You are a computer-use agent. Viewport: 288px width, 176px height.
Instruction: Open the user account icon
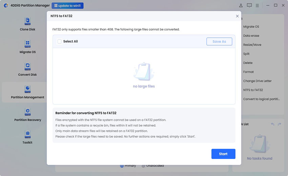click(241, 5)
